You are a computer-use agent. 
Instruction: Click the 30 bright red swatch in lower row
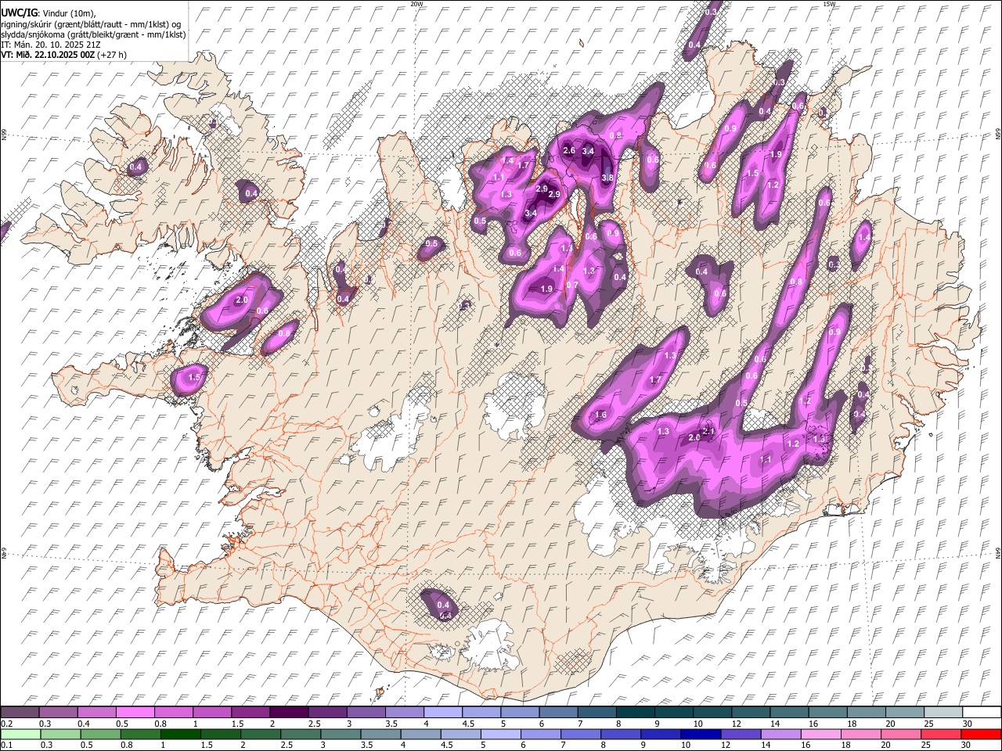(980, 735)
